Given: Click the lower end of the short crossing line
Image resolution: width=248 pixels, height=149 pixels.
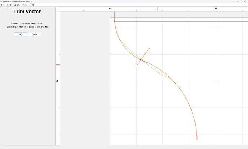Looking at the screenshot, I should [x=137, y=66].
